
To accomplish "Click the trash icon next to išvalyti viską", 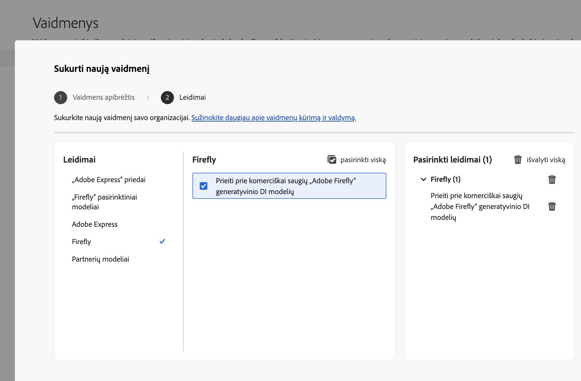I will pyautogui.click(x=518, y=160).
